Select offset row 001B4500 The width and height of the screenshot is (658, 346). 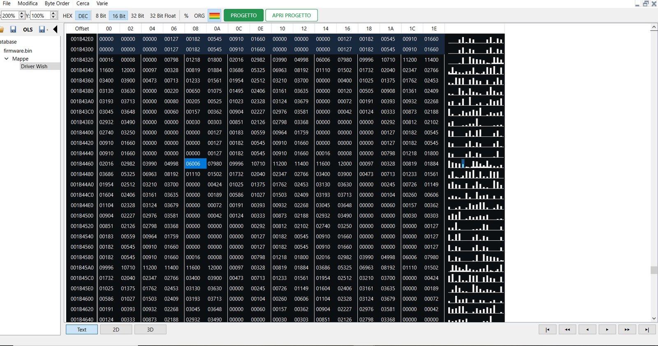82,216
